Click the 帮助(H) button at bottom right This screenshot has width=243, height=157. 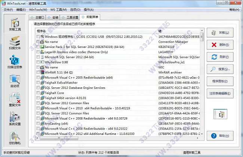pyautogui.click(x=220, y=136)
